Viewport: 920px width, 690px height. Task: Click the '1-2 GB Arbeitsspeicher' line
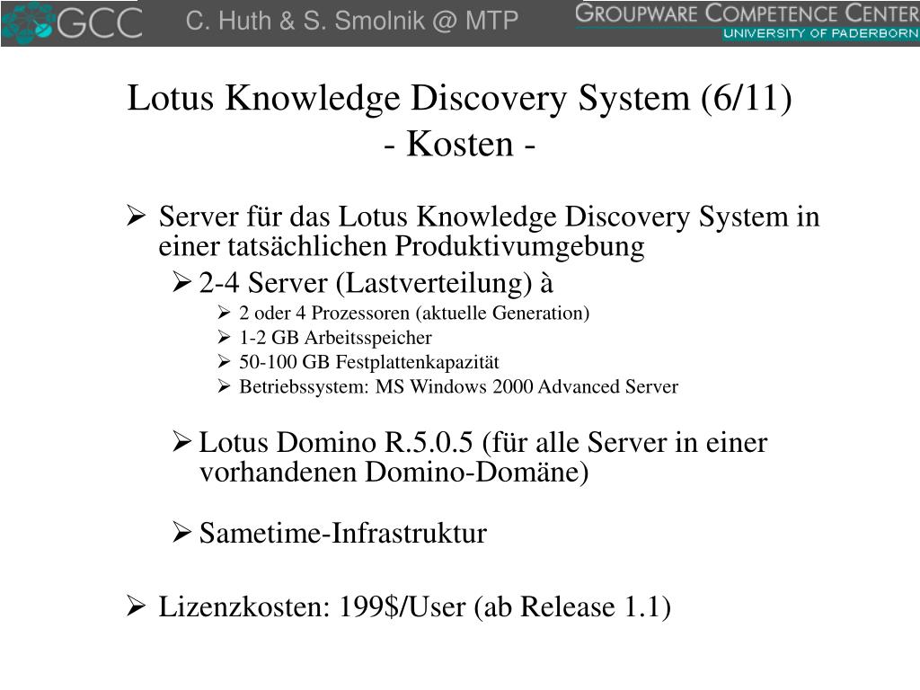click(335, 338)
